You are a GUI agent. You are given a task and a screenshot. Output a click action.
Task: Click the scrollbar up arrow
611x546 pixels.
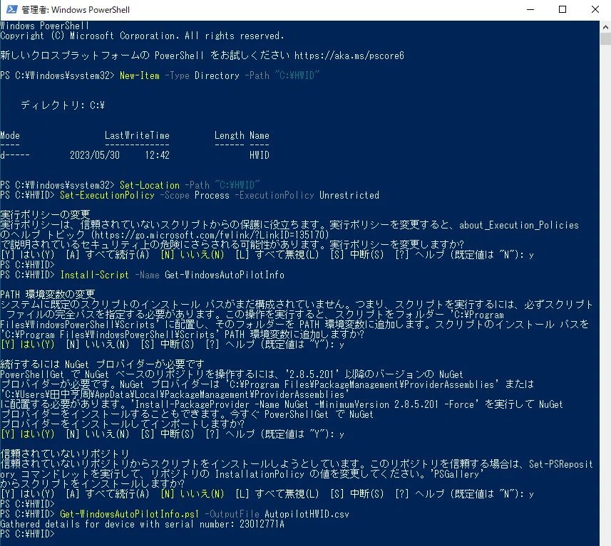[605, 27]
